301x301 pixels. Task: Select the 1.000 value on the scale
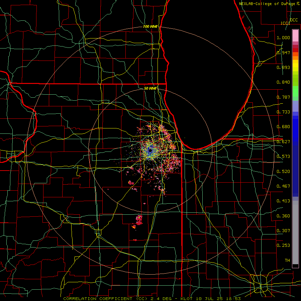pos(283,37)
